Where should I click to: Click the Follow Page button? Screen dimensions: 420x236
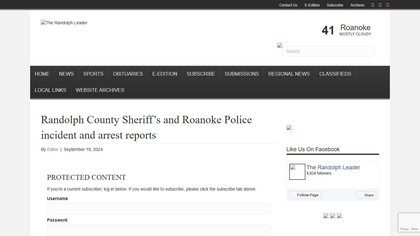(305, 195)
